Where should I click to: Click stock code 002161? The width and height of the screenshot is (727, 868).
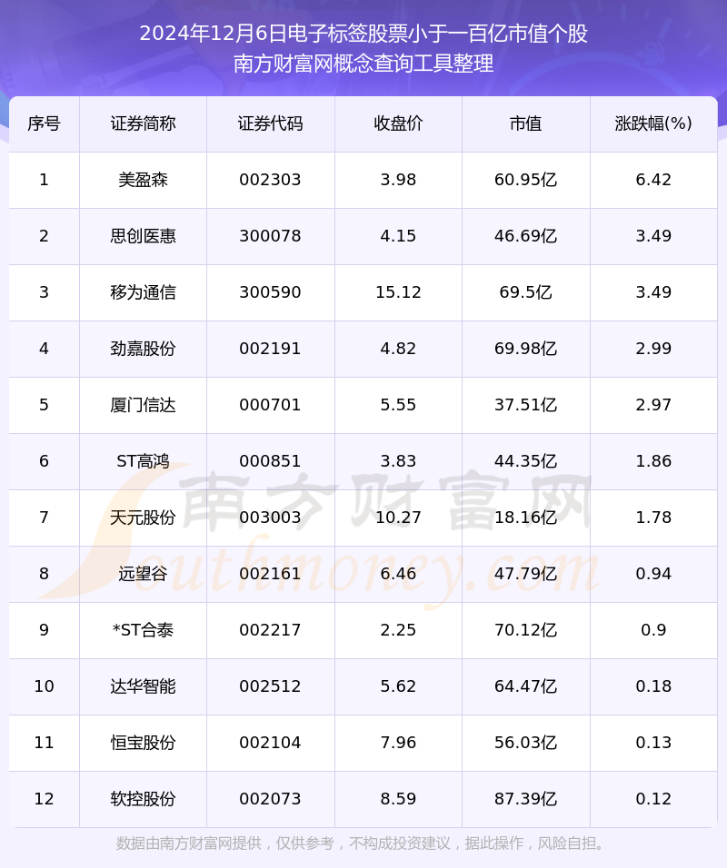click(x=271, y=574)
